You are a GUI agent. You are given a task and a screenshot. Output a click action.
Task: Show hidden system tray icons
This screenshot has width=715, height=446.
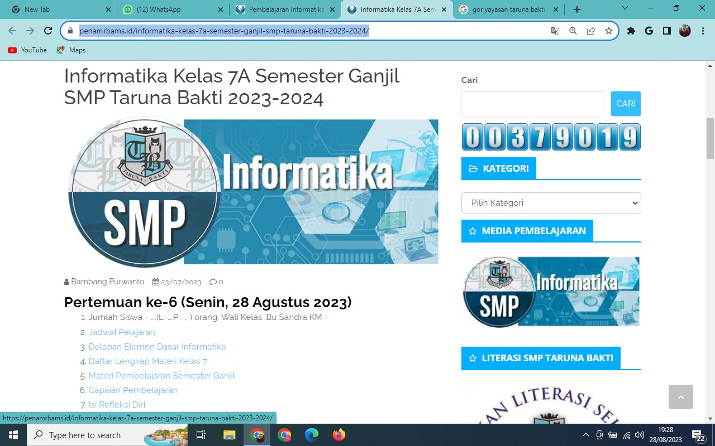(585, 435)
